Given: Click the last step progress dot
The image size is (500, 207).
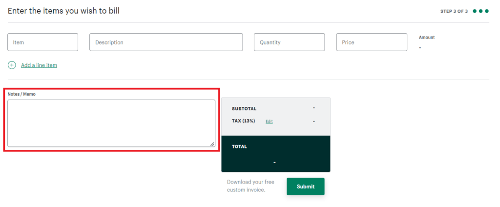Looking at the screenshot, I should 487,11.
